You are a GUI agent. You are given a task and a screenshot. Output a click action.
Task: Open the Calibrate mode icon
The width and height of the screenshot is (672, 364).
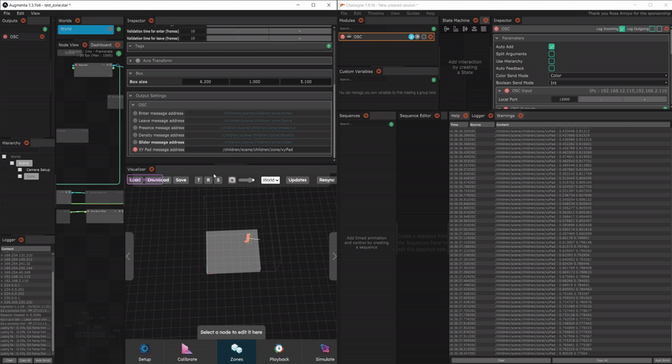[188, 348]
